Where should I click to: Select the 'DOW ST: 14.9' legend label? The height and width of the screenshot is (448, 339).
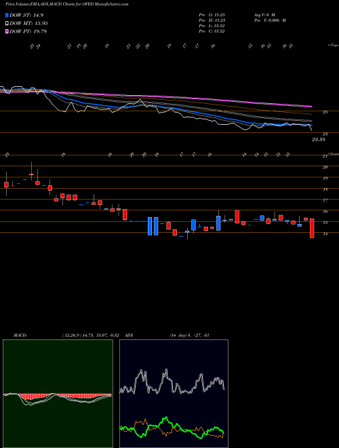26,15
